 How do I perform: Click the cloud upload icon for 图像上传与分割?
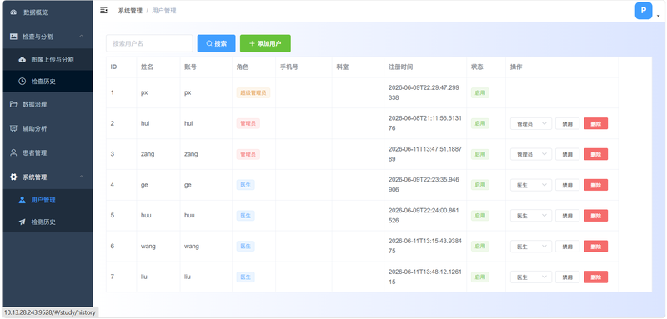(x=23, y=59)
